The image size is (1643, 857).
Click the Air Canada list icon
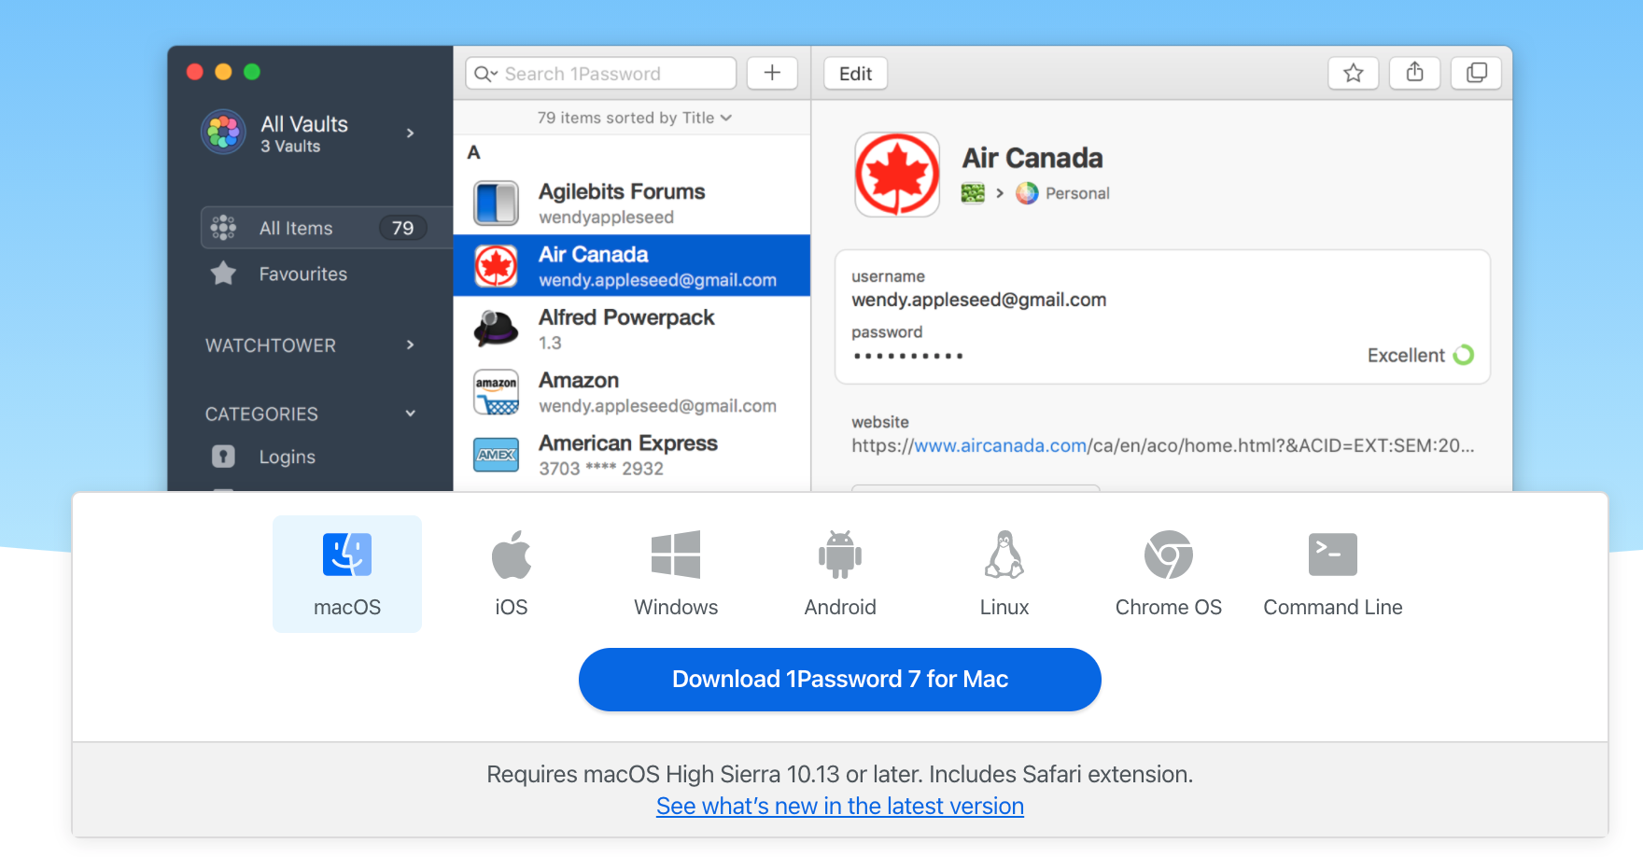tap(496, 266)
